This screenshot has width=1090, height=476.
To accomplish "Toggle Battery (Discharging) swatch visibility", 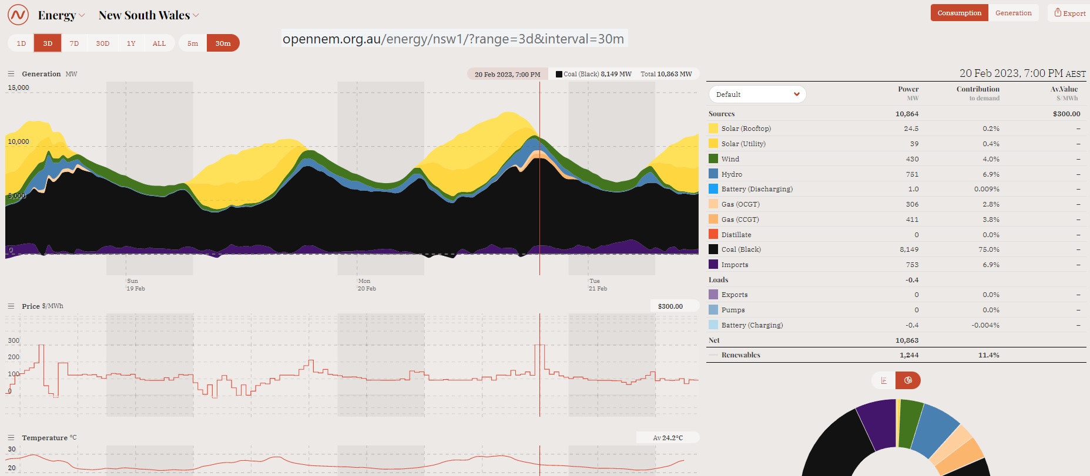I will 713,189.
